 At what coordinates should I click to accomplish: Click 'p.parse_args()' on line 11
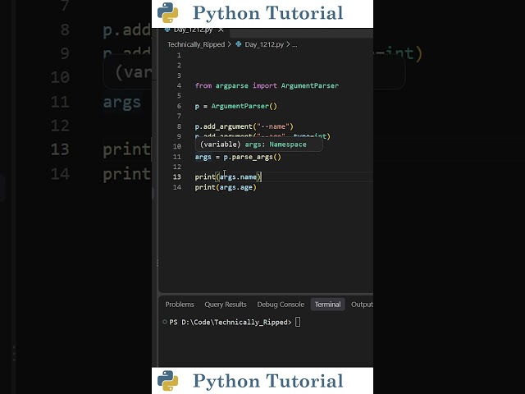click(x=253, y=157)
